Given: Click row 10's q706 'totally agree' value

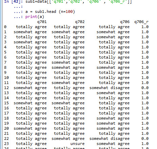Looking at the screenshot, I should point(114,78).
